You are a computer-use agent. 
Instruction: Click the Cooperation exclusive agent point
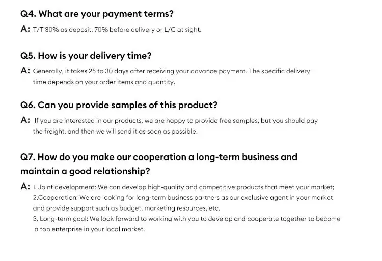click(x=183, y=198)
